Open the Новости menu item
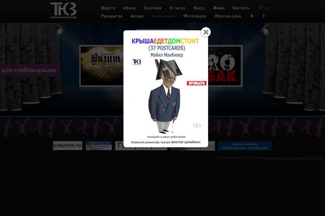 pos(108,8)
